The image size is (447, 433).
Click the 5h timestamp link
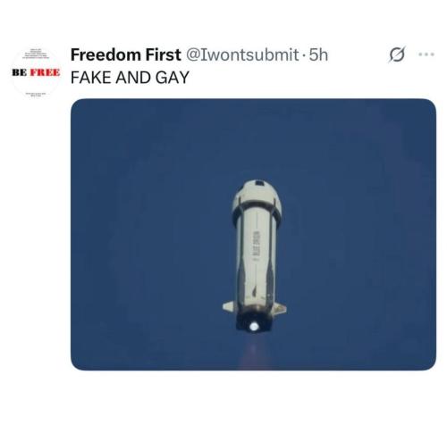(x=318, y=54)
